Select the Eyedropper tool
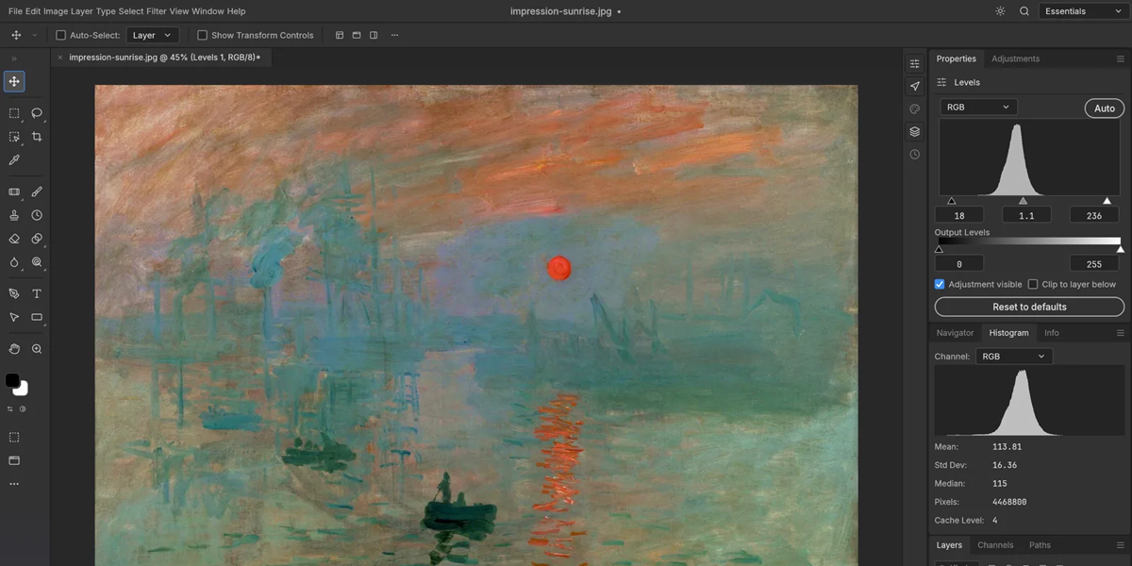The width and height of the screenshot is (1132, 566). click(x=14, y=160)
